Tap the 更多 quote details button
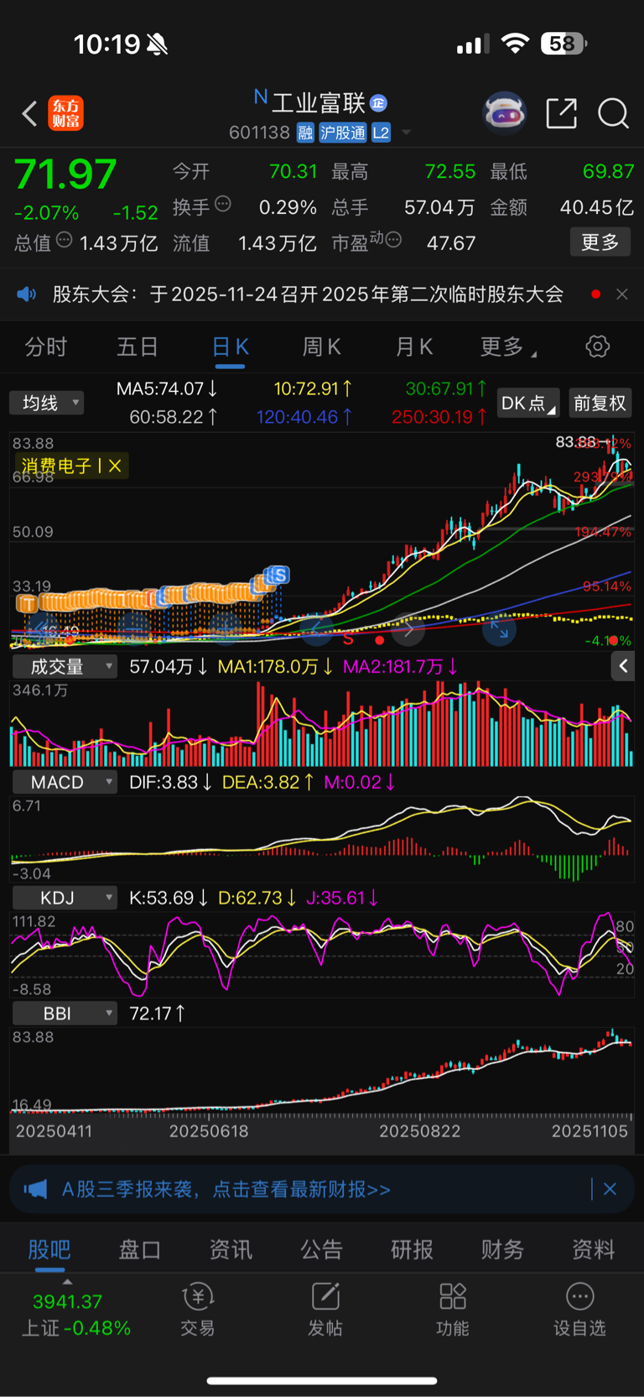The image size is (644, 1397). [600, 242]
